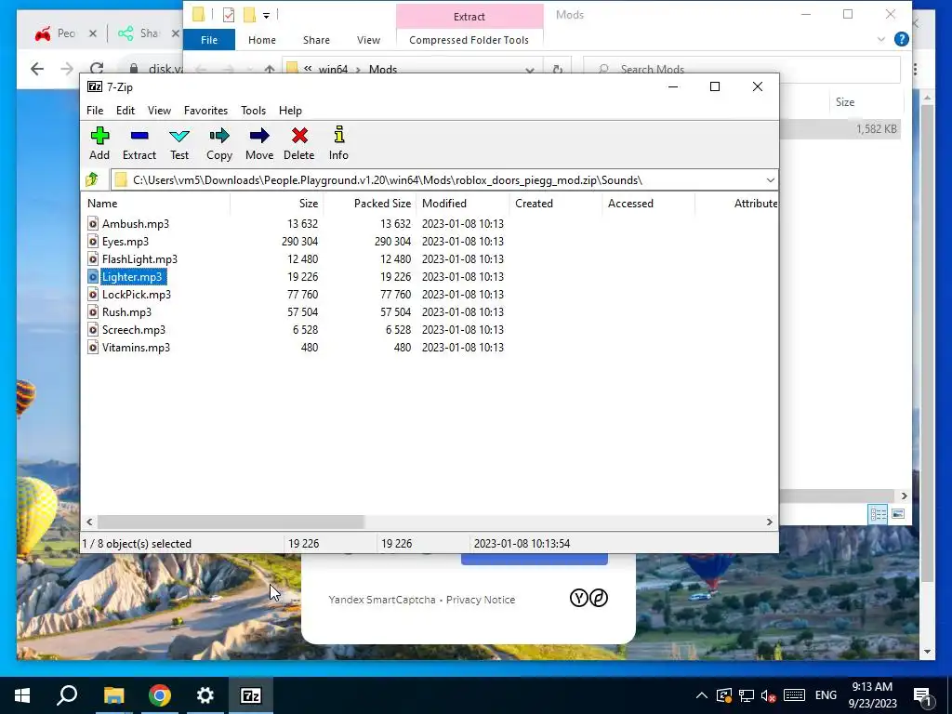Switch to Chrome from the taskbar
The width and height of the screenshot is (952, 714).
(160, 695)
